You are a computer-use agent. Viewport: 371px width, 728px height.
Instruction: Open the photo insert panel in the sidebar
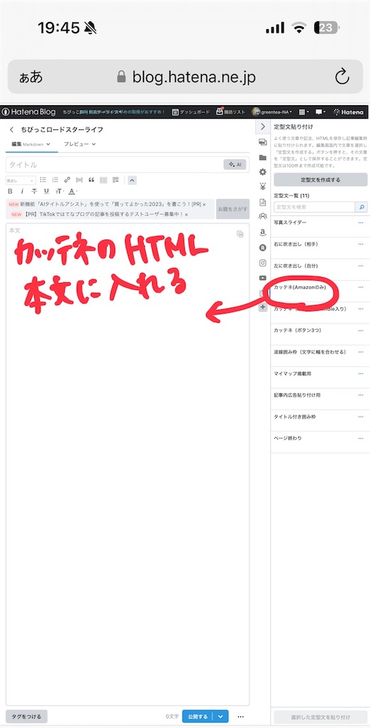[x=262, y=142]
